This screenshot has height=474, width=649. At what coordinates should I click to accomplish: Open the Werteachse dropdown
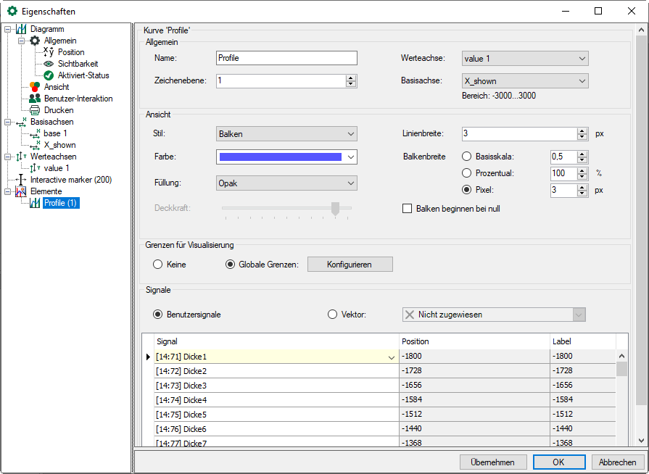pos(524,58)
